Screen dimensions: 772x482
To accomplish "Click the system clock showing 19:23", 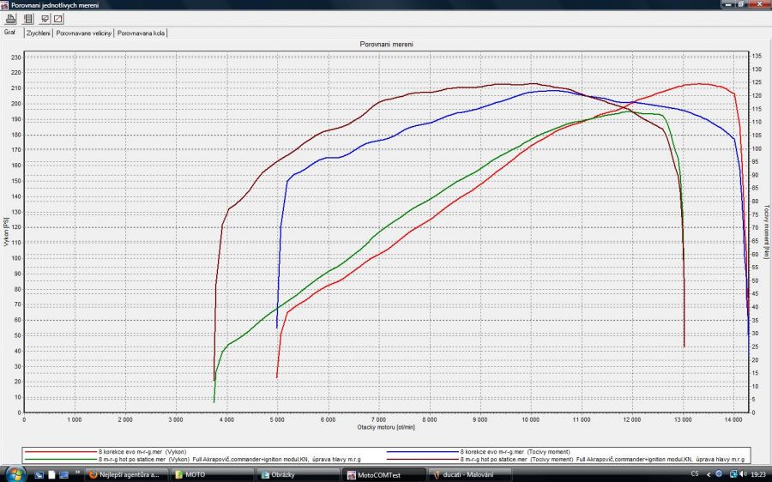I will (756, 473).
